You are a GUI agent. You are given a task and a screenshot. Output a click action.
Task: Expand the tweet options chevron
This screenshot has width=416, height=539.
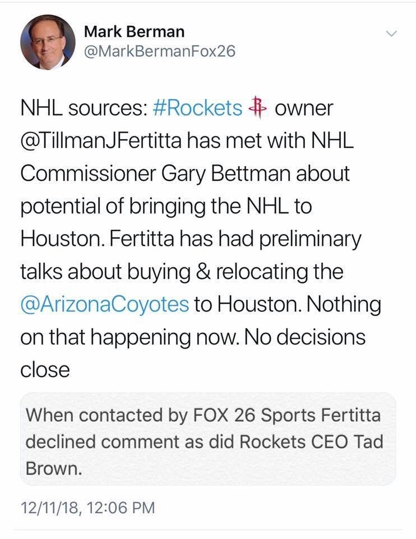coord(391,33)
